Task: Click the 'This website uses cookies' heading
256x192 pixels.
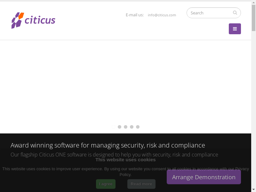Action: click(x=125, y=160)
